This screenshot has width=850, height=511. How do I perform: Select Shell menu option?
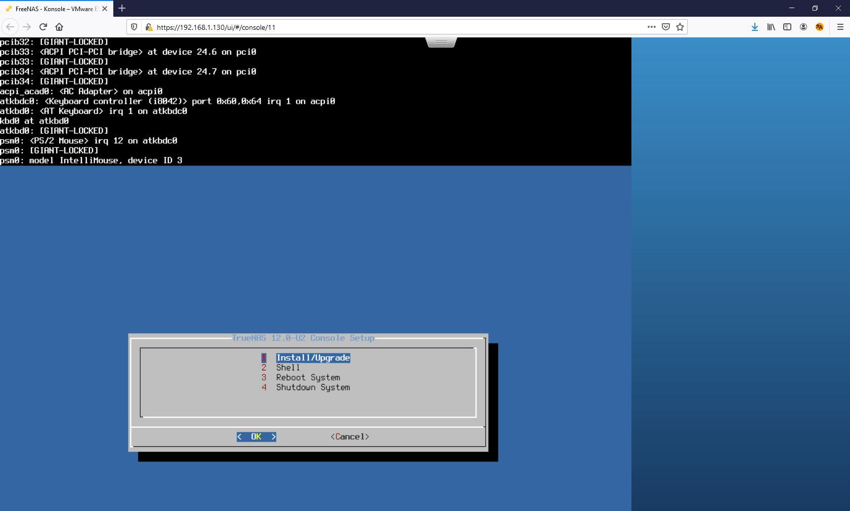pos(288,368)
